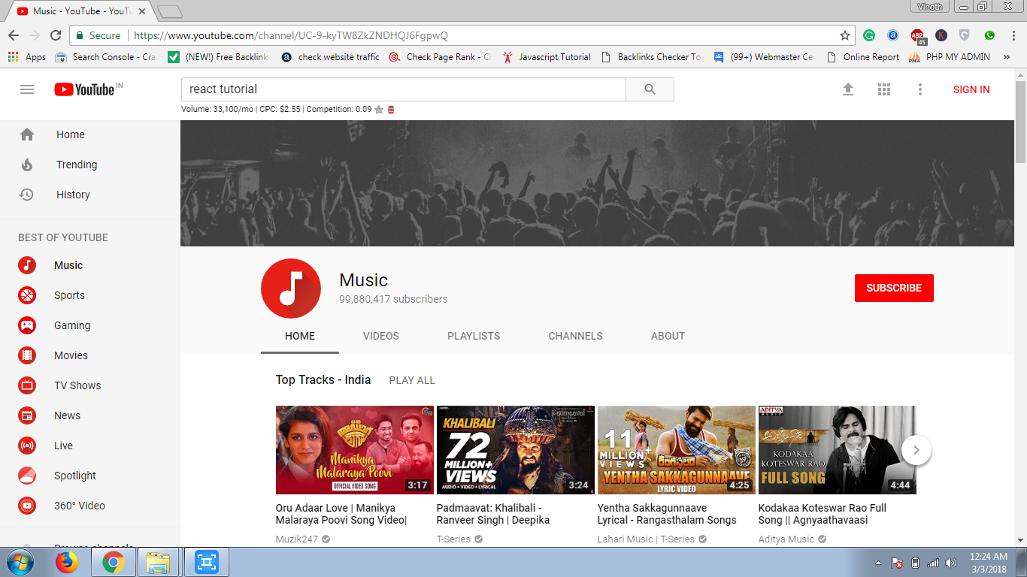This screenshot has height=577, width=1027.
Task: Open the Aditya Music channel name
Action: pos(786,539)
